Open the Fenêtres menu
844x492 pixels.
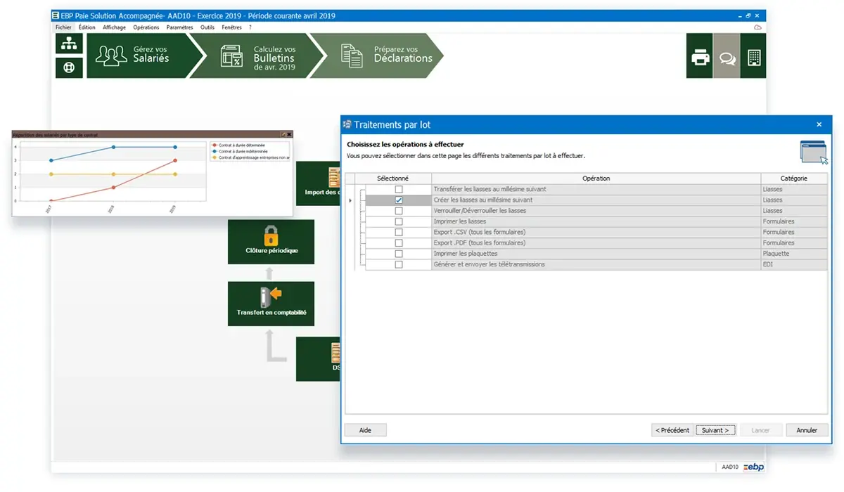[x=231, y=27]
